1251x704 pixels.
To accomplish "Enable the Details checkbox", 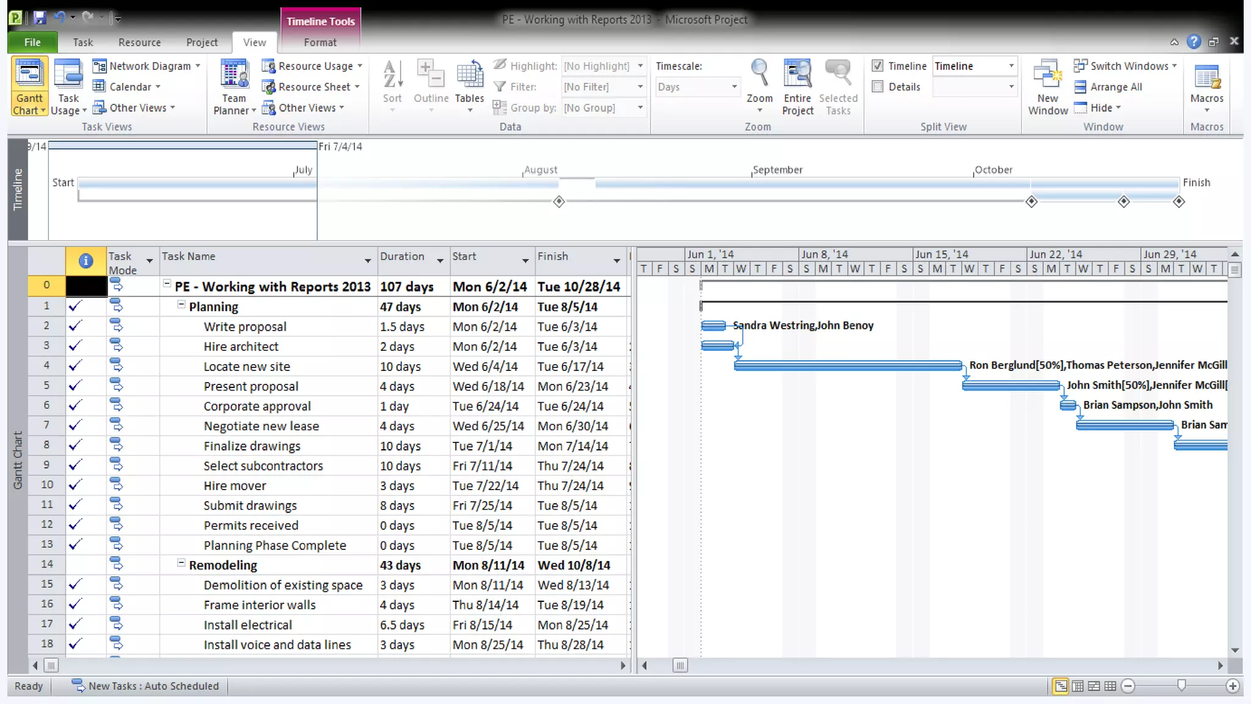I will click(x=878, y=87).
